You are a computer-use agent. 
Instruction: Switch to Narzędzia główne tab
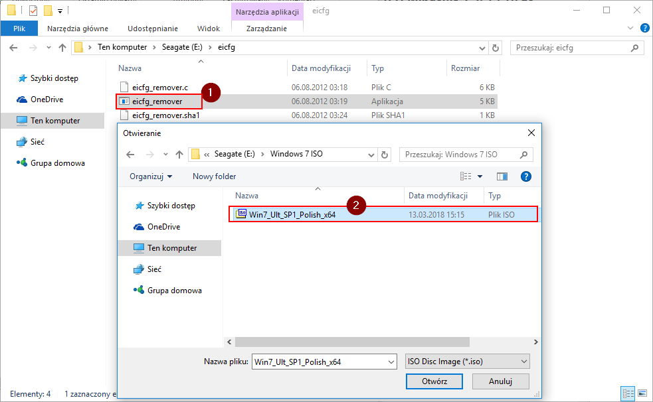78,29
